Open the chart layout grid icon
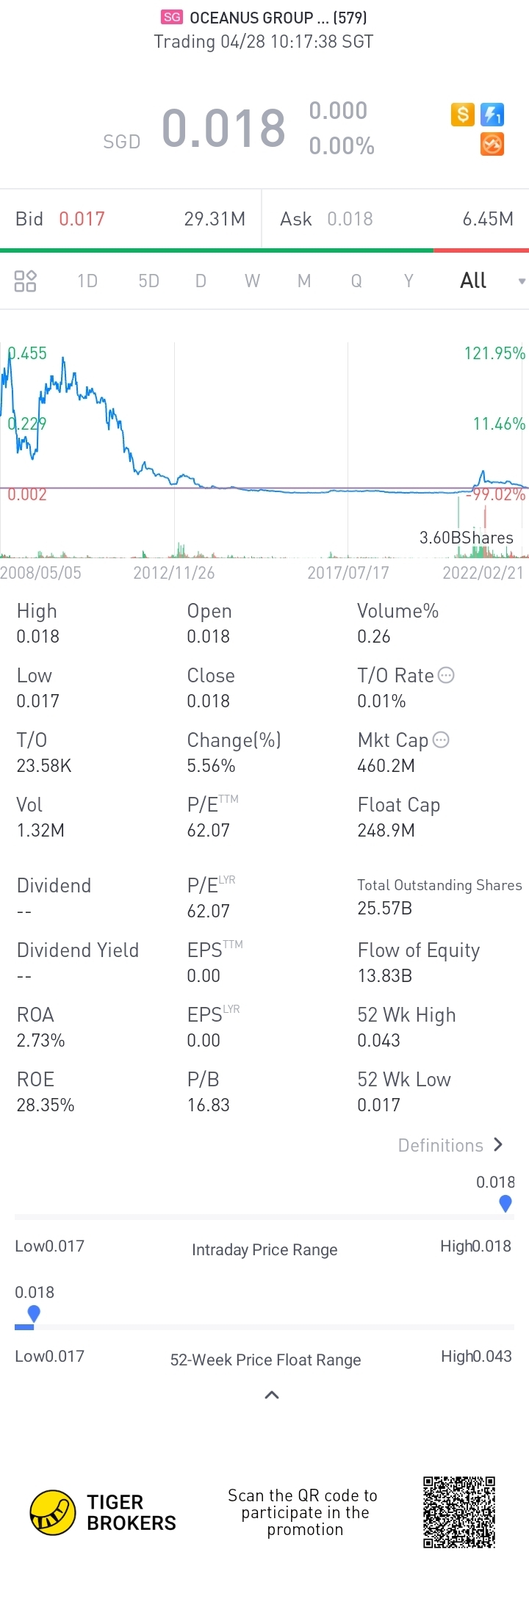Screen dimensions: 529x1610 [x=26, y=281]
